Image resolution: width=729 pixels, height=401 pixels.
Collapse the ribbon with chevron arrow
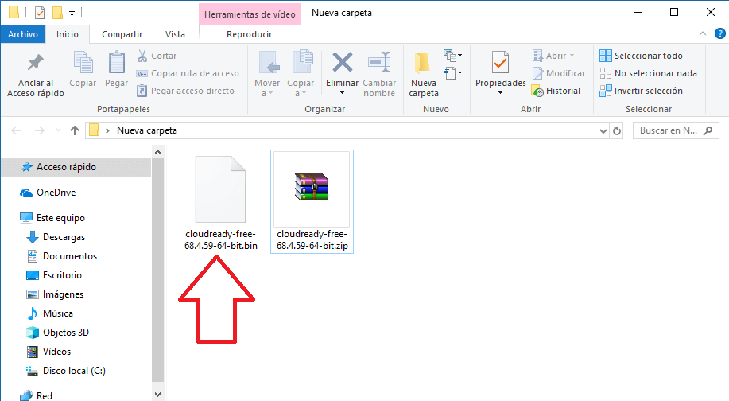coord(703,33)
